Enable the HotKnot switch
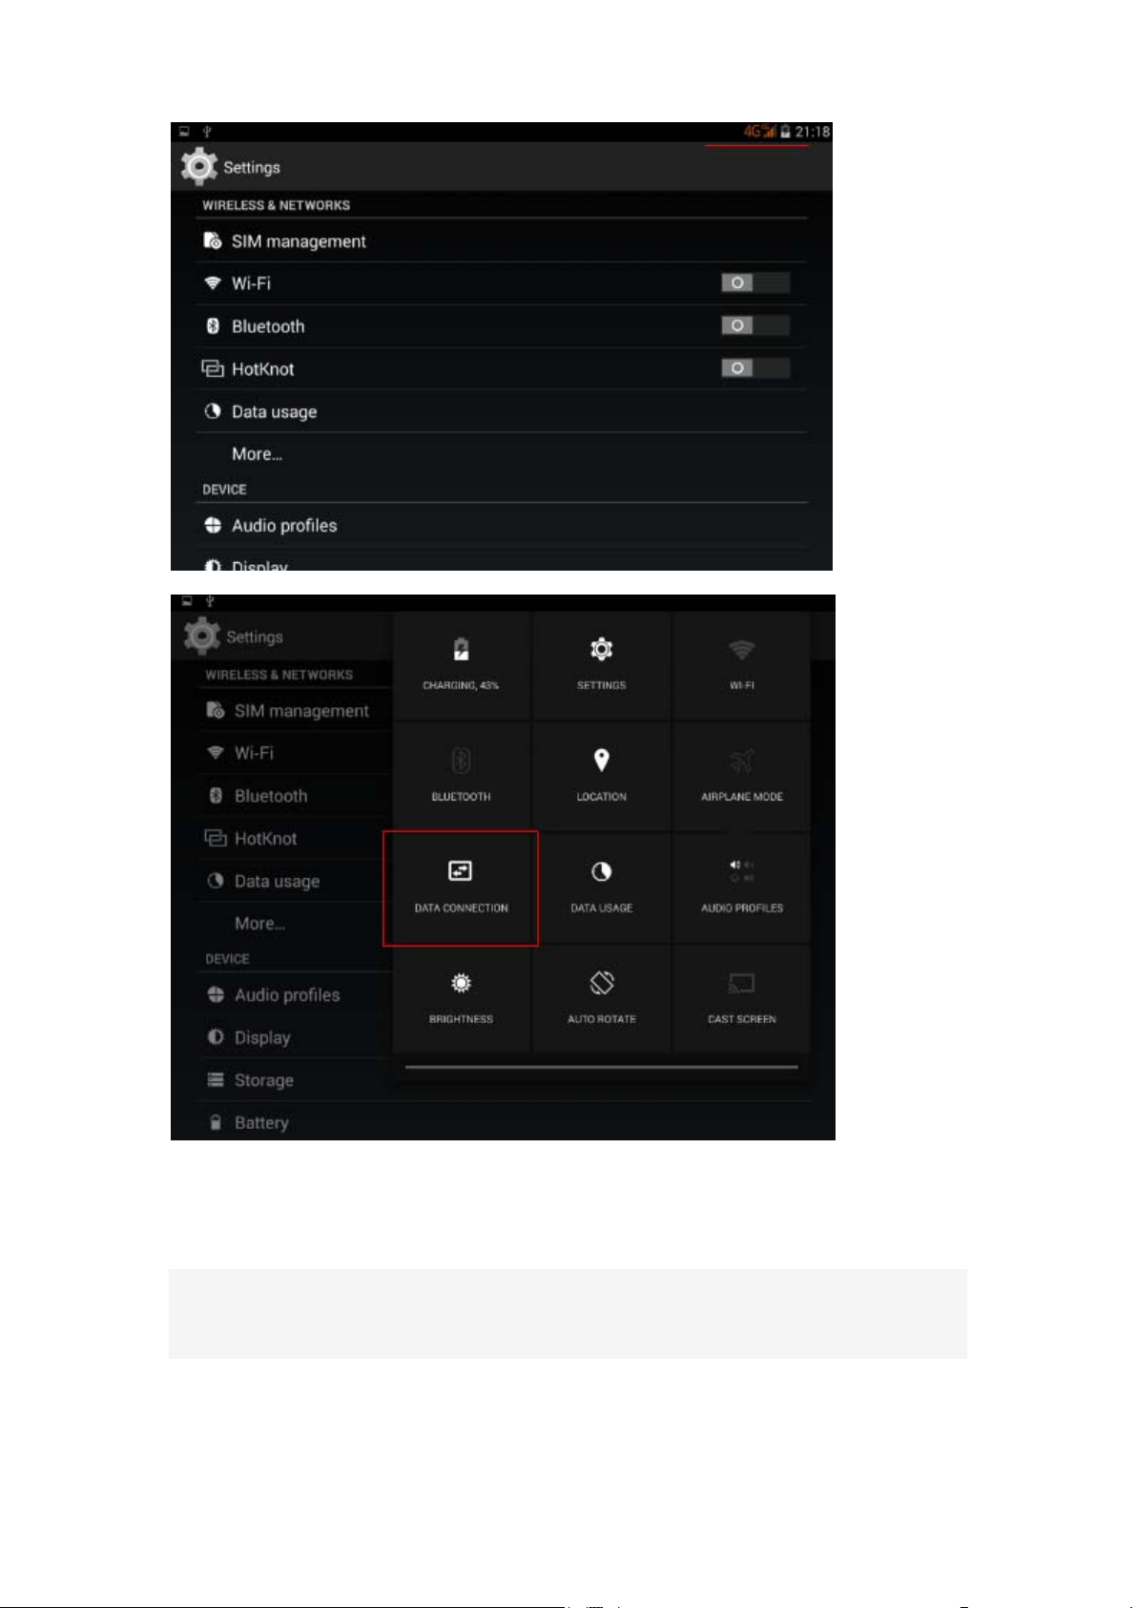The image size is (1136, 1608). point(754,367)
